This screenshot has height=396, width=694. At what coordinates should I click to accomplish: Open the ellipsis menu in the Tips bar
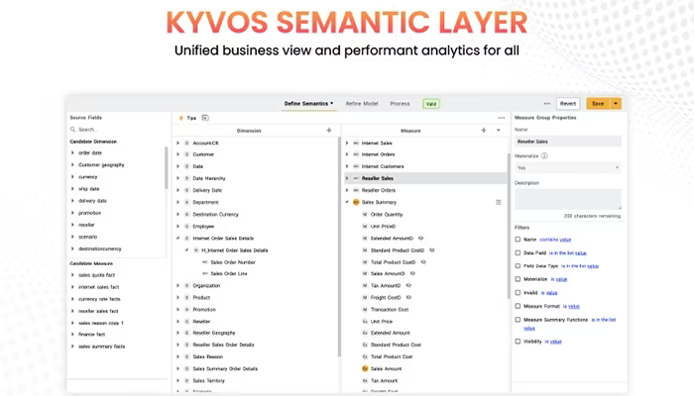tap(501, 118)
